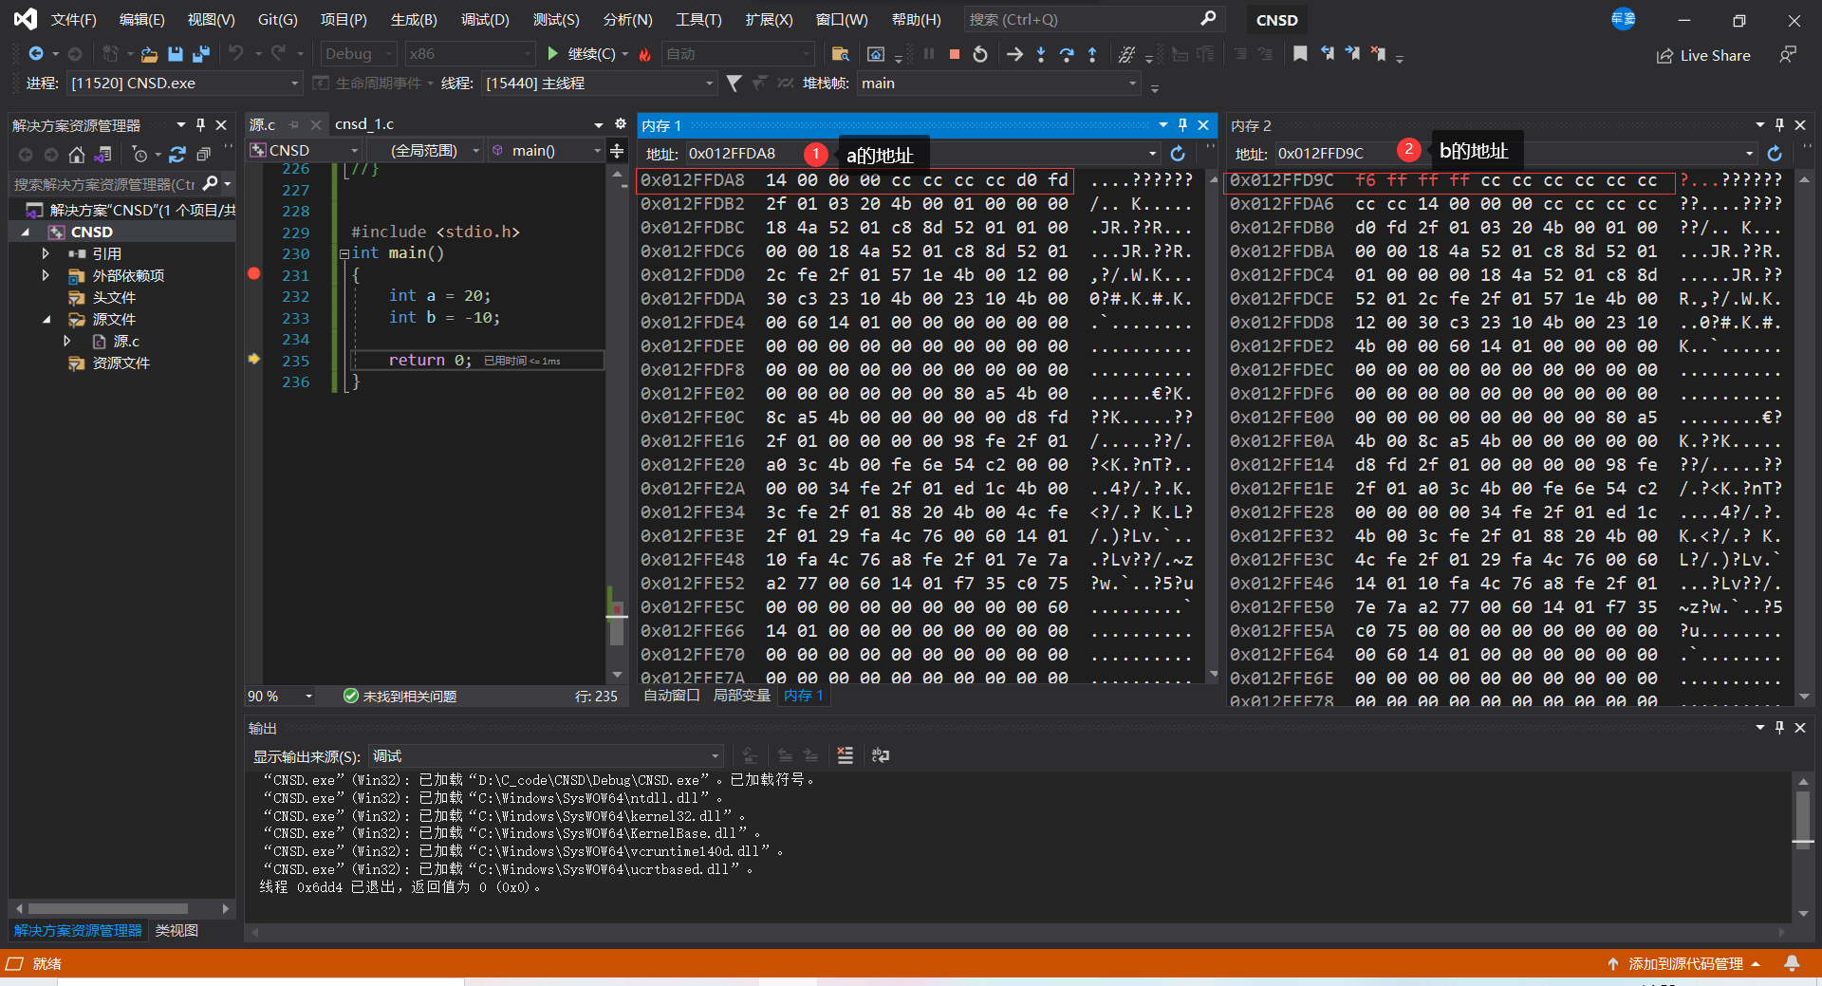Open the feedback person icon in the title bar

[1788, 55]
